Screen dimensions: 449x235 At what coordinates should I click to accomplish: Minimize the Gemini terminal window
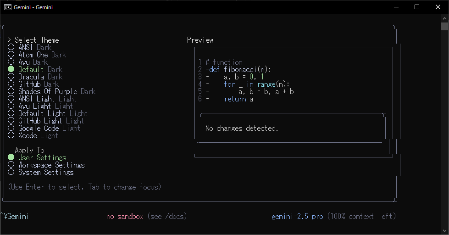point(396,7)
